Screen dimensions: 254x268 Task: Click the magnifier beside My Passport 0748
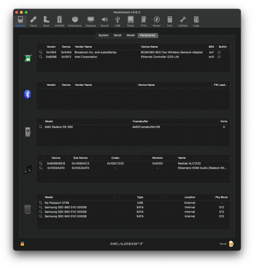(40, 203)
